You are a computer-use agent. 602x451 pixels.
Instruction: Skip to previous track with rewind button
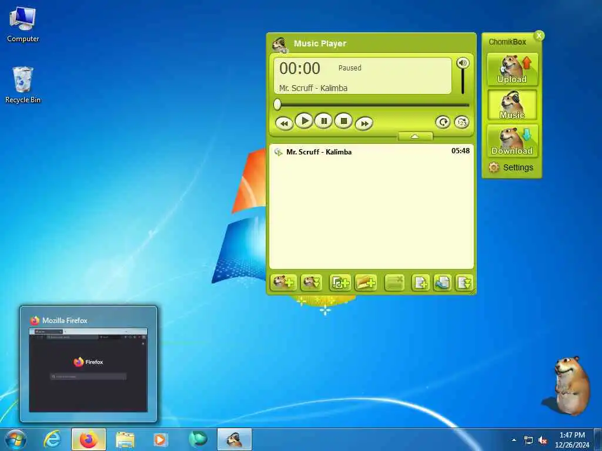(284, 123)
